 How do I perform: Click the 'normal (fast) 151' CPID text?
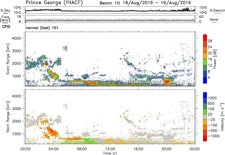pos(42,28)
